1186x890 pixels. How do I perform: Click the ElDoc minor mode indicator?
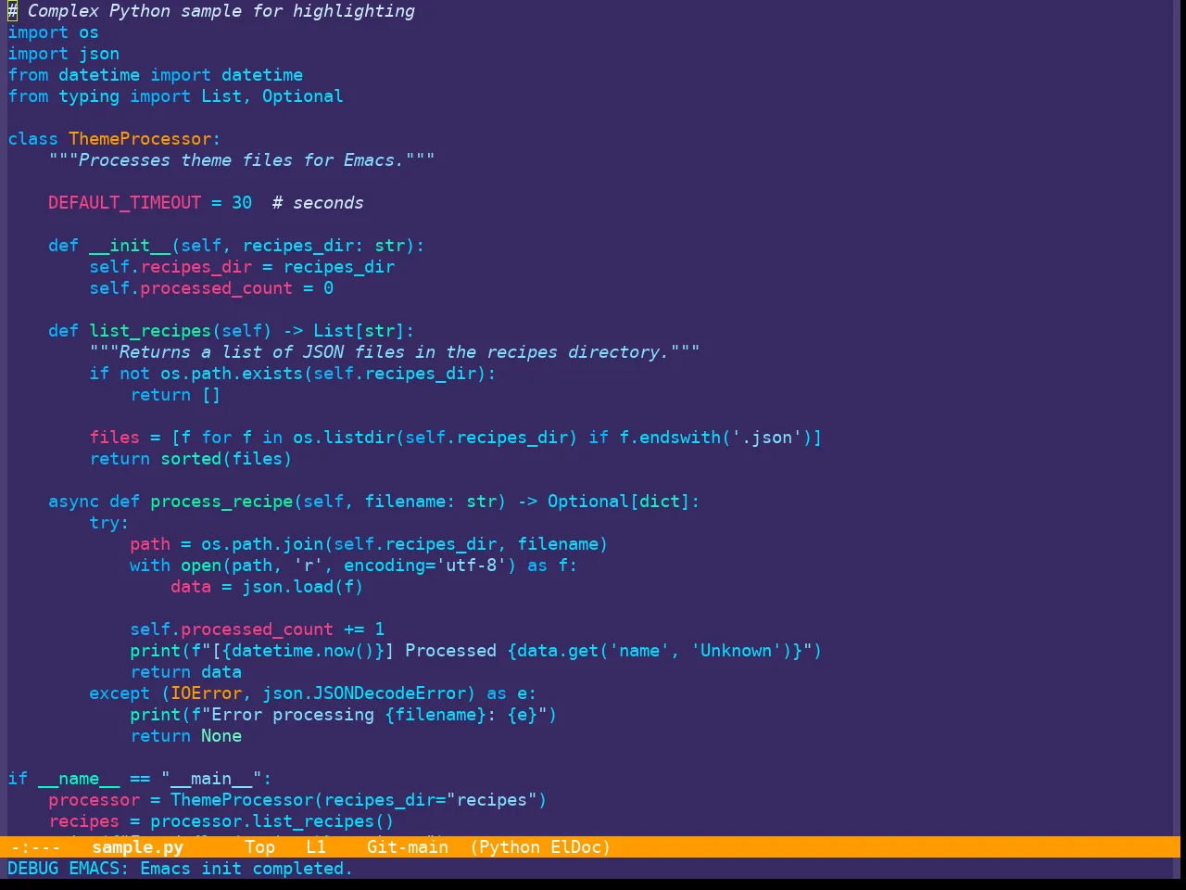click(x=575, y=846)
